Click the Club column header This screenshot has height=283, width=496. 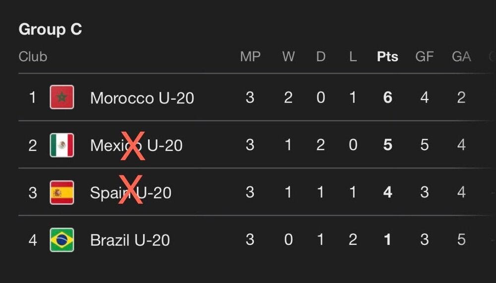point(33,57)
